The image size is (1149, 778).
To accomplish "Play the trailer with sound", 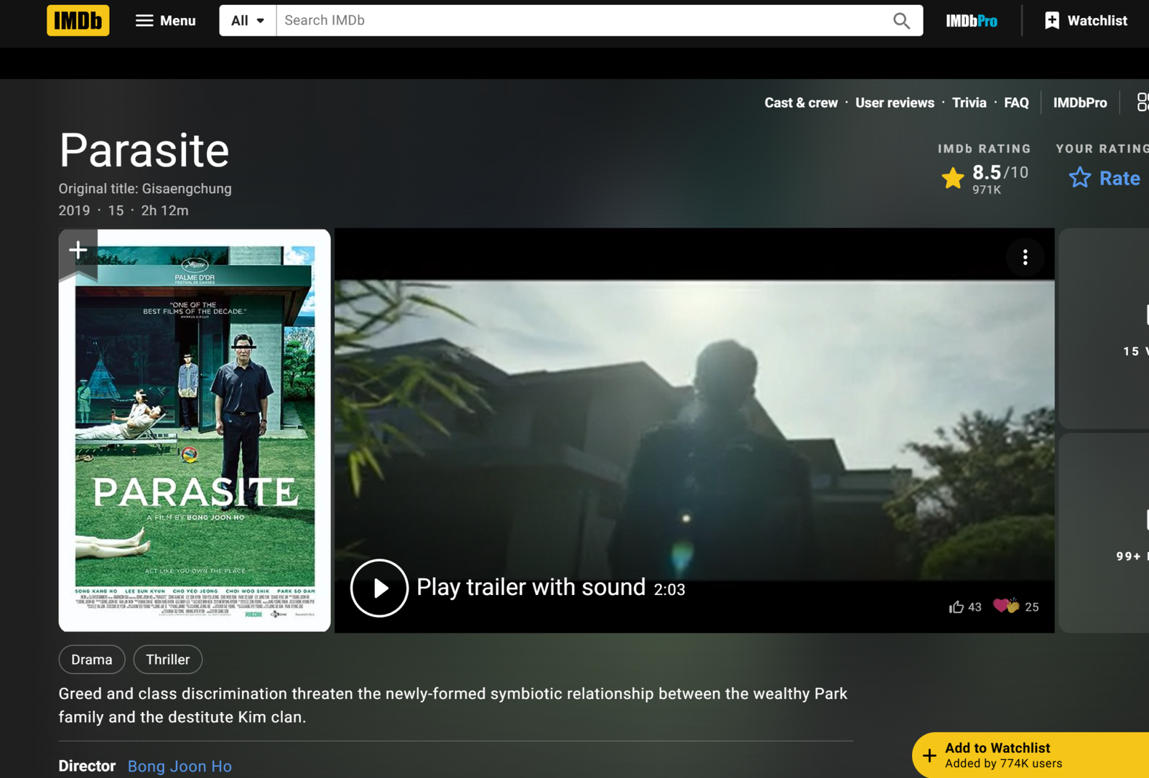I will 379,588.
